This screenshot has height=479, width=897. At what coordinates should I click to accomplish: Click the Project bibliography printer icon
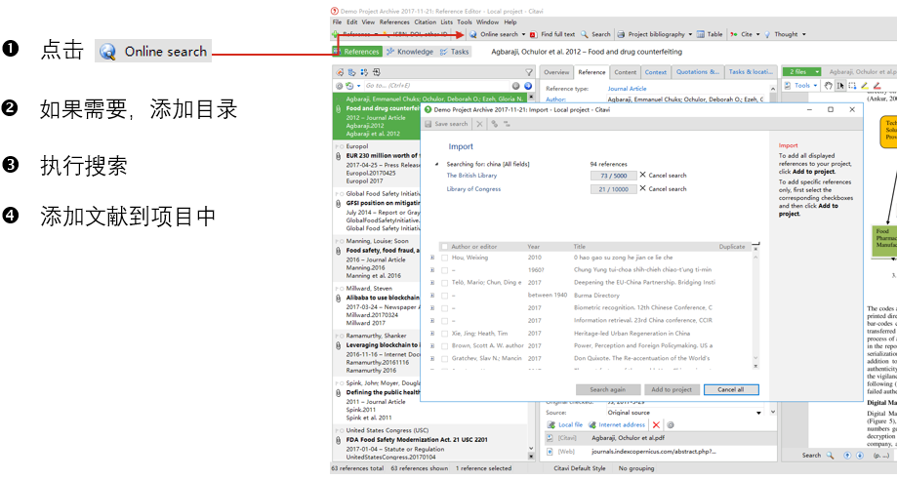(621, 34)
